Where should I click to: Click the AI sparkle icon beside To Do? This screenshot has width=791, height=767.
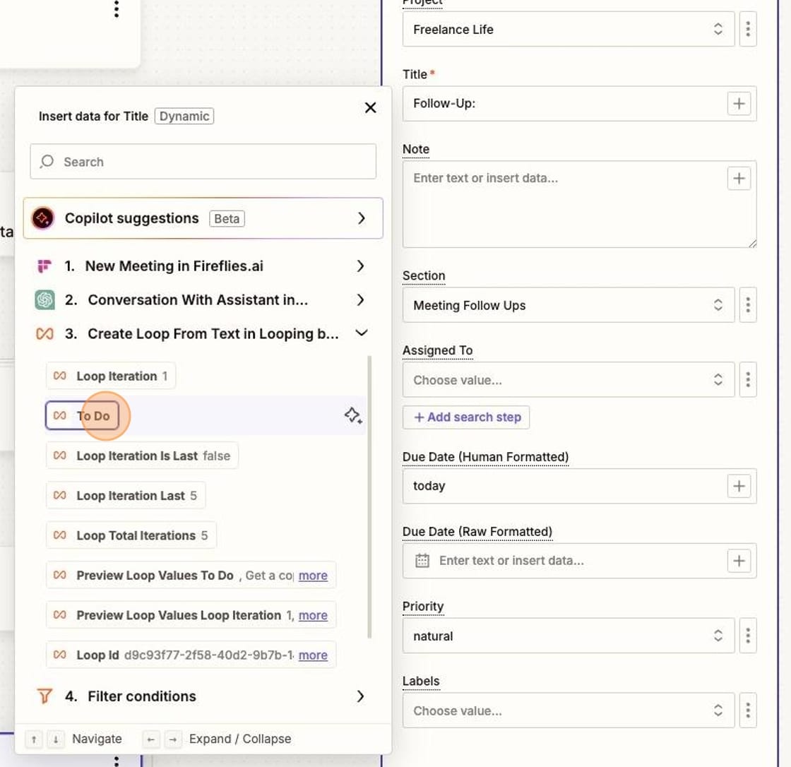click(352, 416)
